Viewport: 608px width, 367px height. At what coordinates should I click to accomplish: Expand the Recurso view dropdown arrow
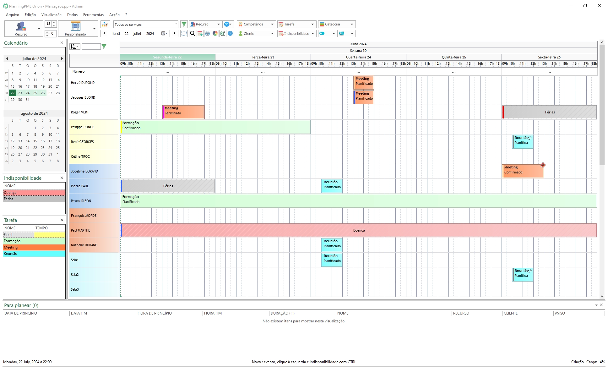coord(39,29)
